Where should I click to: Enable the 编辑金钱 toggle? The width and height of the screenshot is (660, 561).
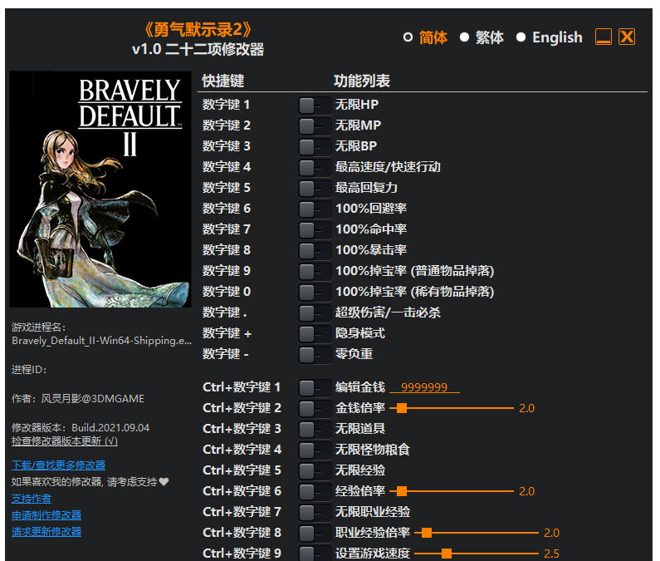tap(315, 387)
